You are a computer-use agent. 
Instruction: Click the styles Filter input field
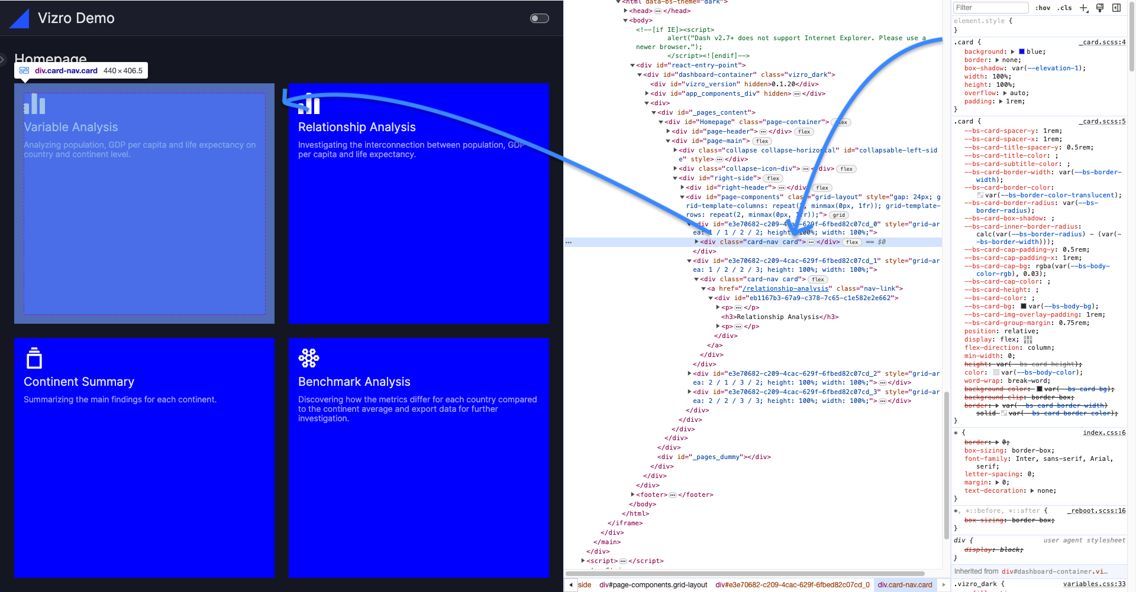coord(990,8)
